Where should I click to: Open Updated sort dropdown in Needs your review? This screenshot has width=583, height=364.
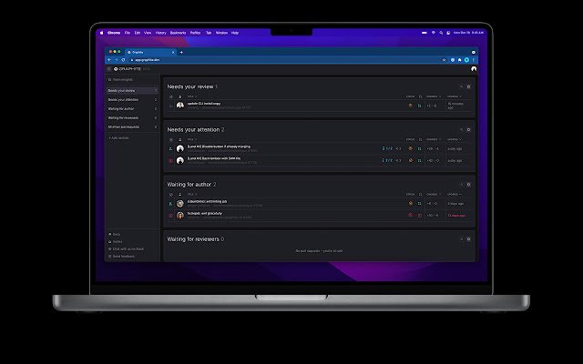pyautogui.click(x=455, y=96)
